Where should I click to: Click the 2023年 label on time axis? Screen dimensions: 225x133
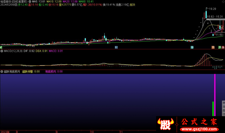click(x=5, y=131)
